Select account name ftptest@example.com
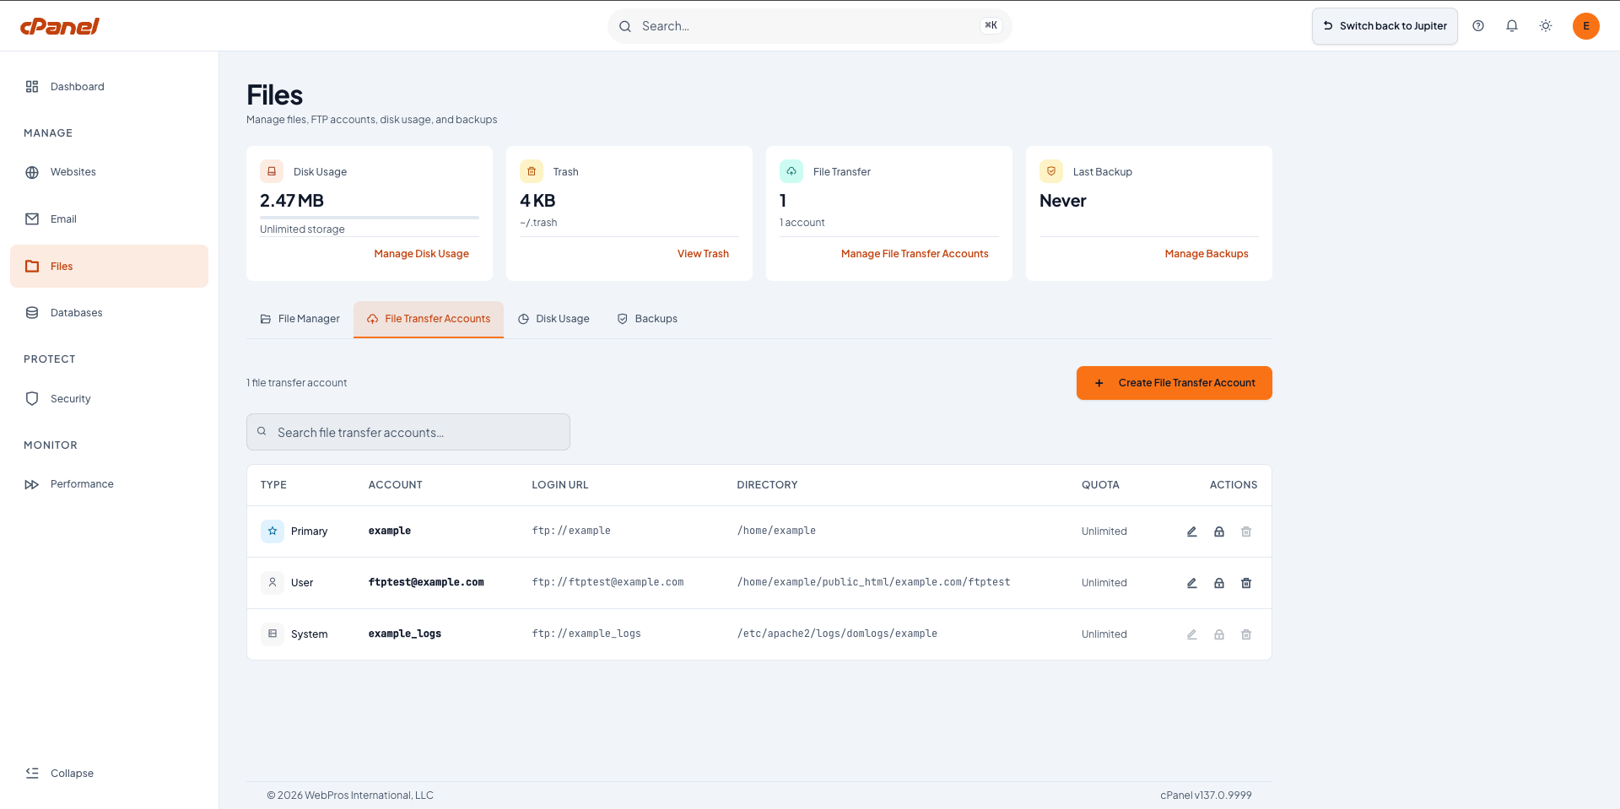This screenshot has height=809, width=1620. click(x=426, y=582)
